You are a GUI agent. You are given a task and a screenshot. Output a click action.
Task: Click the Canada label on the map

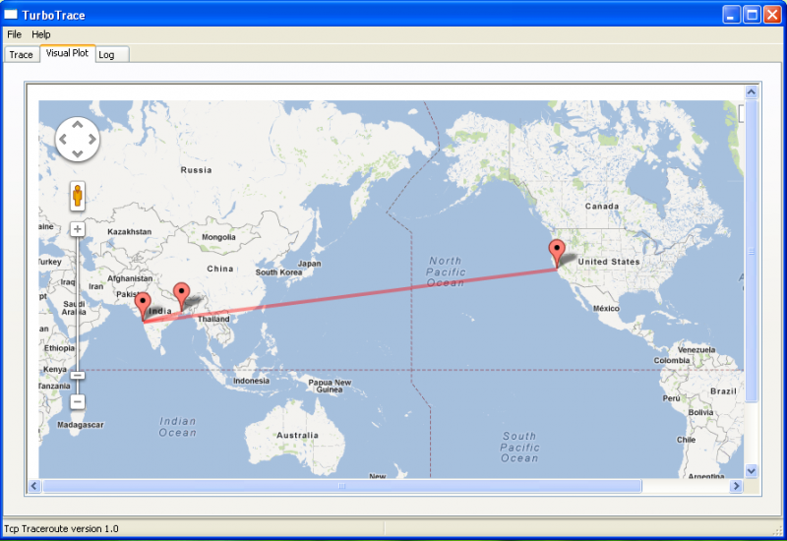(602, 207)
